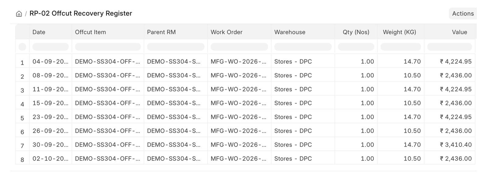Open the home icon in breadcrumb
The height and width of the screenshot is (175, 487).
pos(19,14)
